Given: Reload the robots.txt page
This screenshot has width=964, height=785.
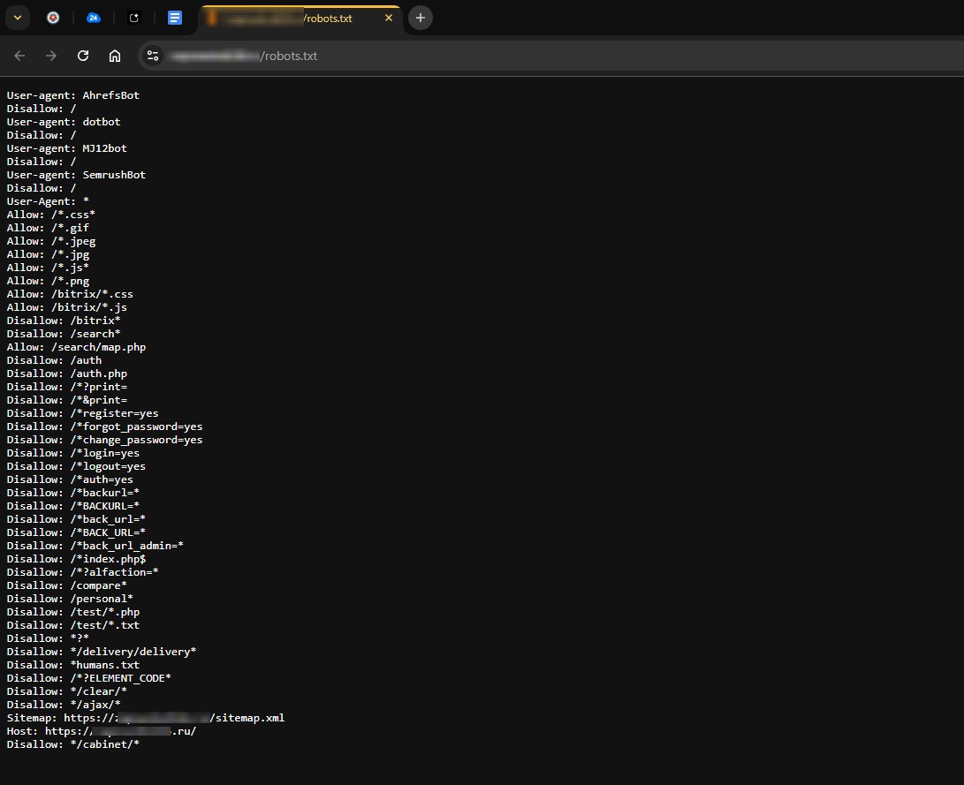Looking at the screenshot, I should pos(83,56).
